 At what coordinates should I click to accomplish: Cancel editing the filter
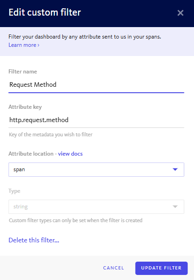(113, 268)
